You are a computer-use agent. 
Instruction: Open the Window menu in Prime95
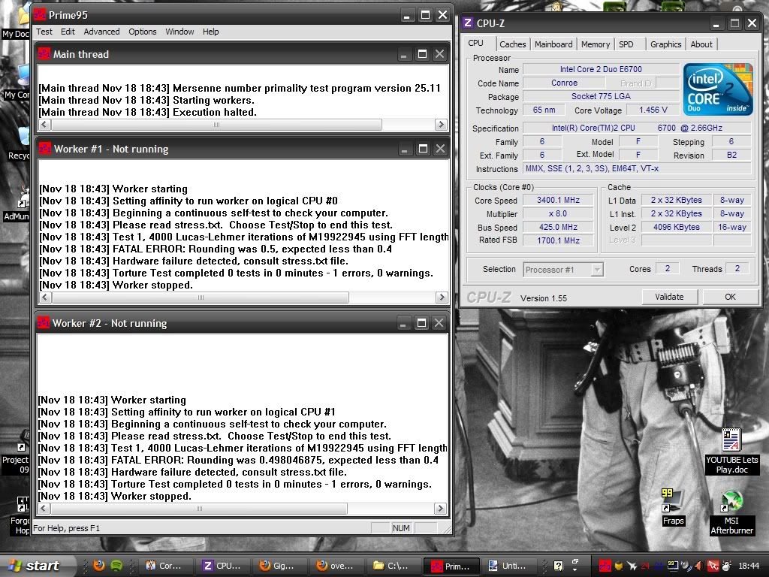[179, 32]
